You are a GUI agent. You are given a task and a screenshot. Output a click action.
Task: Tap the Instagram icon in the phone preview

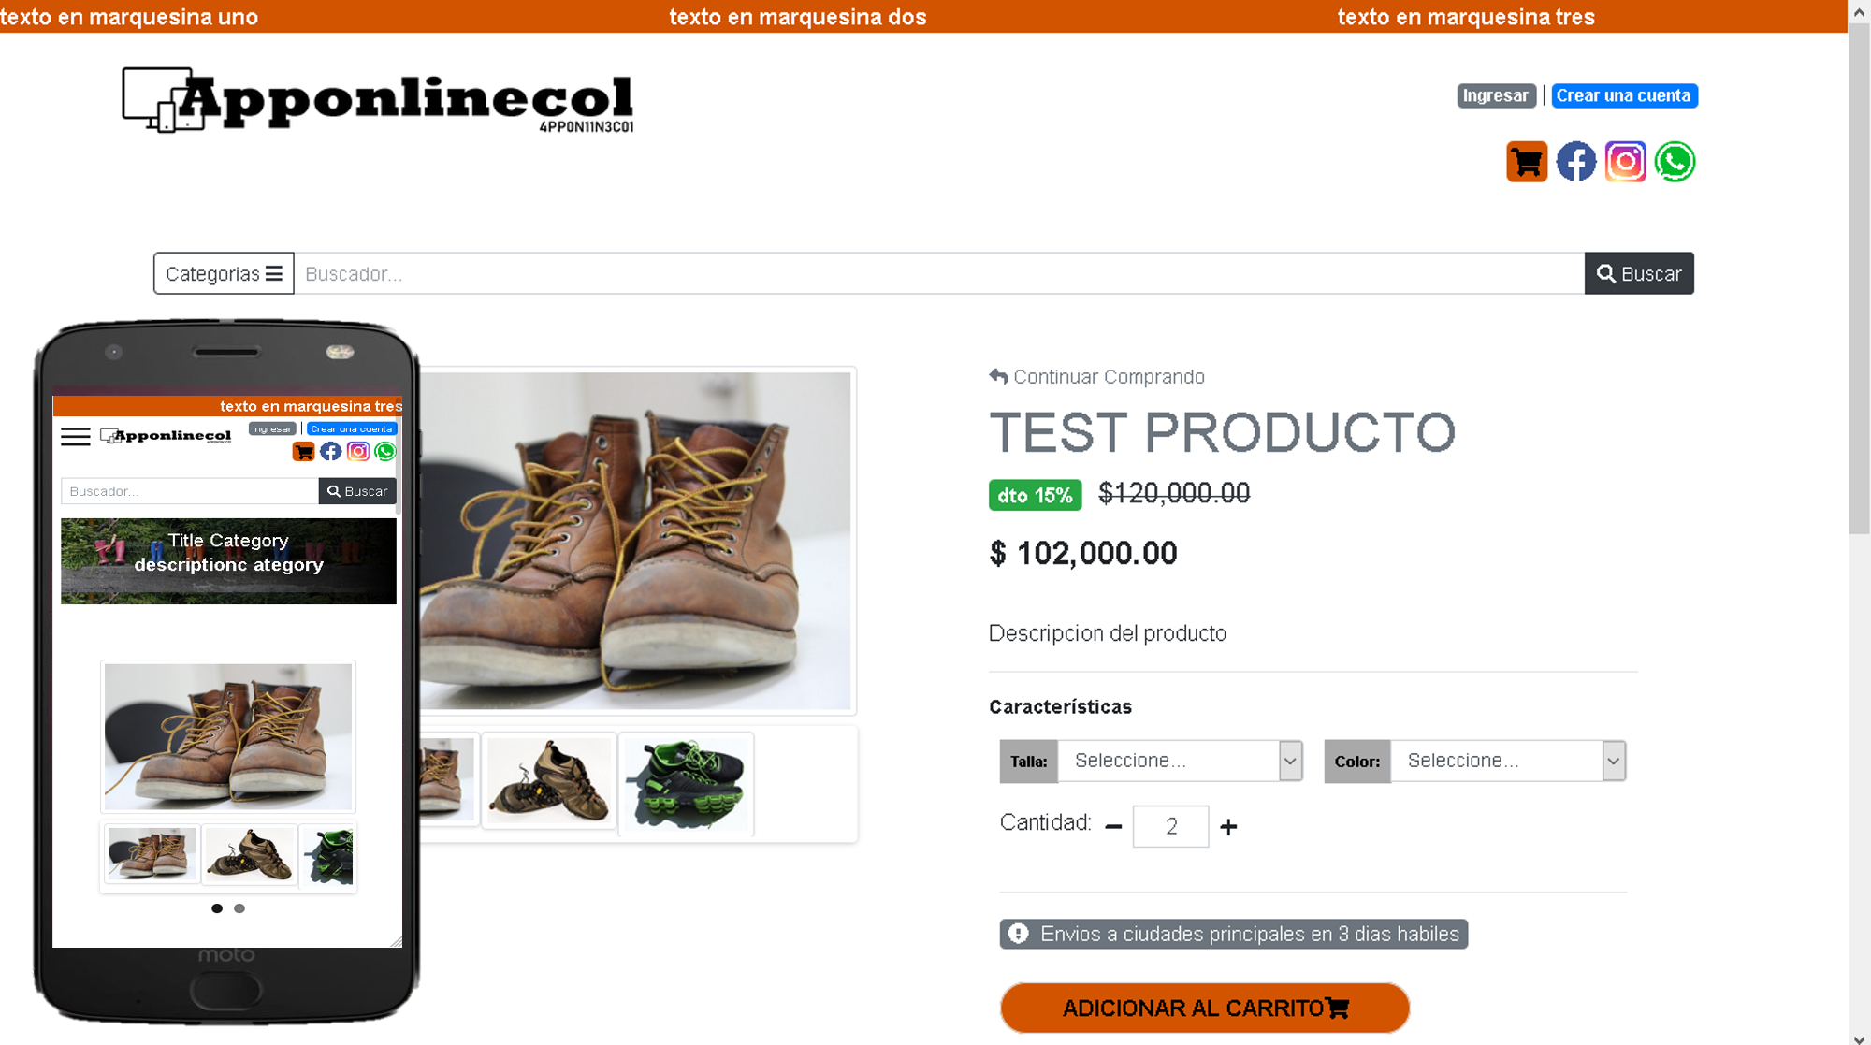pos(358,452)
